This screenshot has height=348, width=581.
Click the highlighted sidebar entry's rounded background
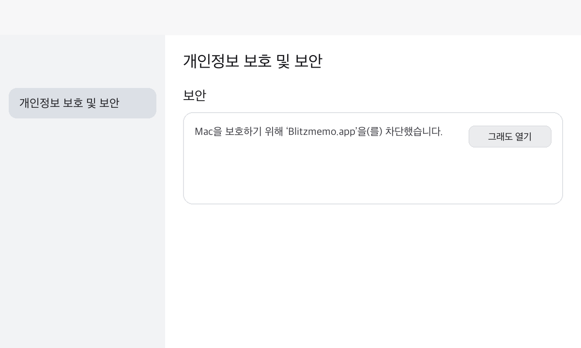coord(82,103)
